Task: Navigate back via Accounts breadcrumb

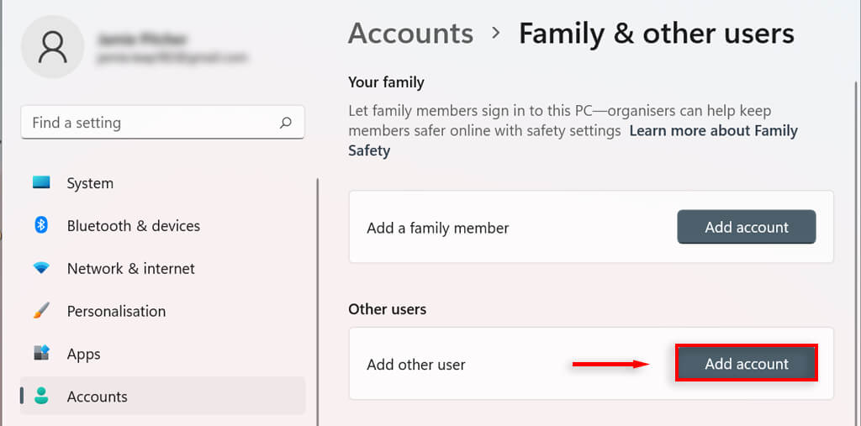Action: click(x=410, y=34)
